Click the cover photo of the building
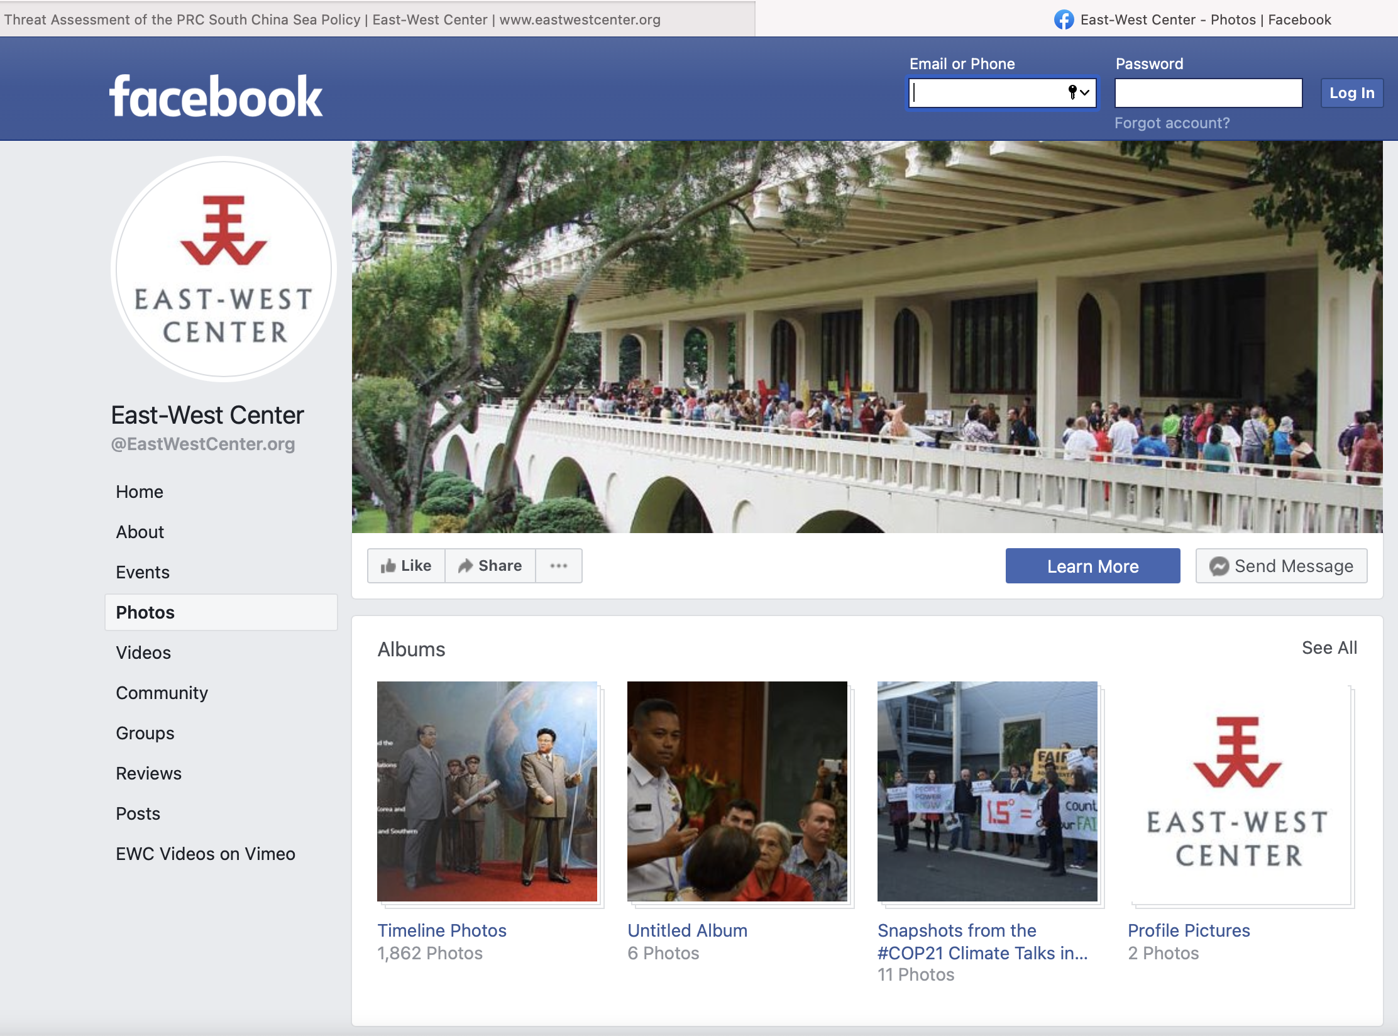 [x=867, y=337]
